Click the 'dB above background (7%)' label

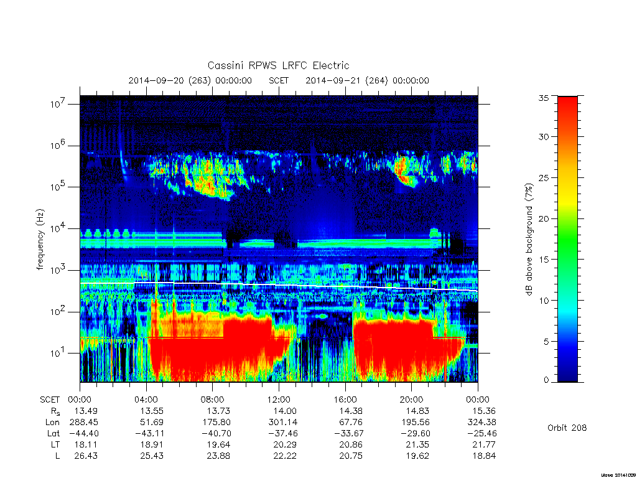529,239
